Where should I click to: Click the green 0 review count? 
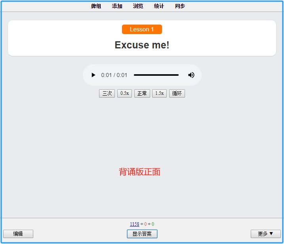tap(153, 224)
